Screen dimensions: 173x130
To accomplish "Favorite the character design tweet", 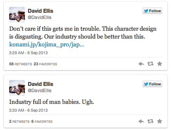I will point(160,64).
